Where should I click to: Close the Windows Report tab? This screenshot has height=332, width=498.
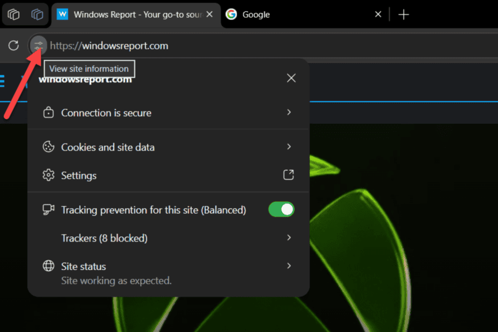[x=209, y=14]
